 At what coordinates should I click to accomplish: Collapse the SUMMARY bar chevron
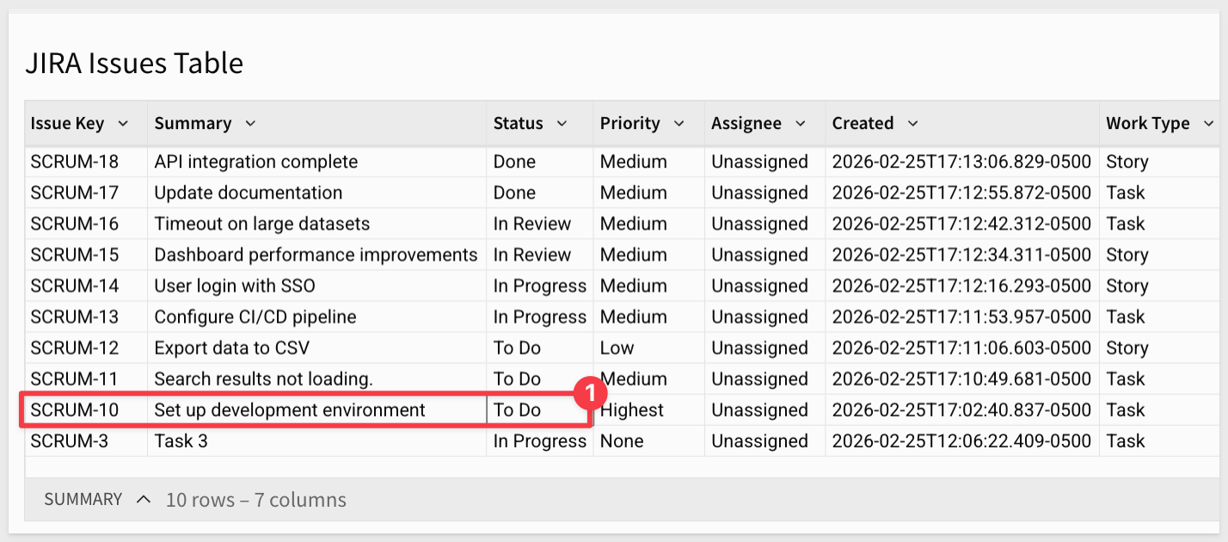pos(144,500)
